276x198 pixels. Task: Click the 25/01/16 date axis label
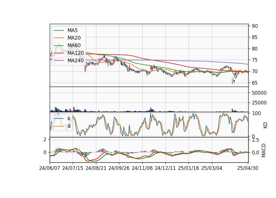tap(189, 168)
